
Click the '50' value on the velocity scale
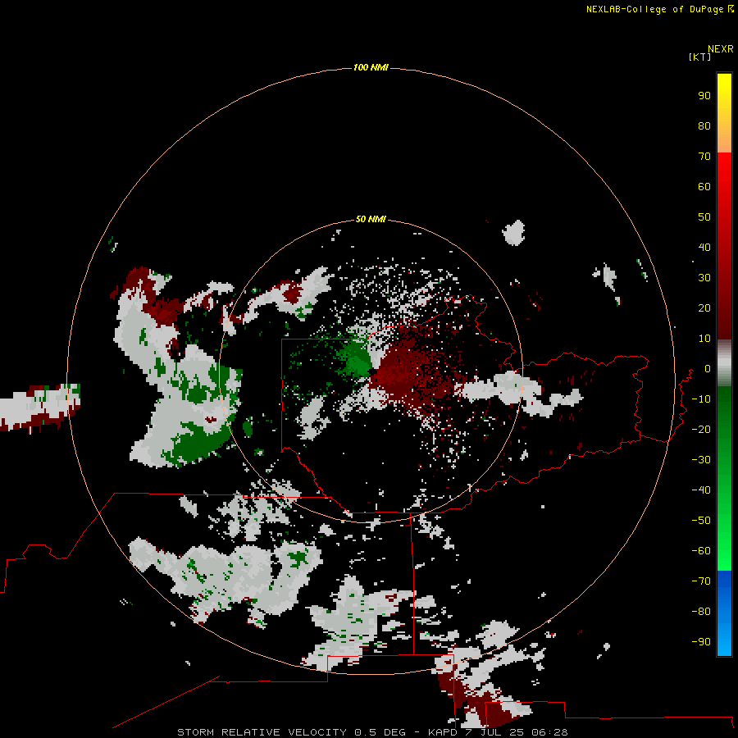coord(704,217)
